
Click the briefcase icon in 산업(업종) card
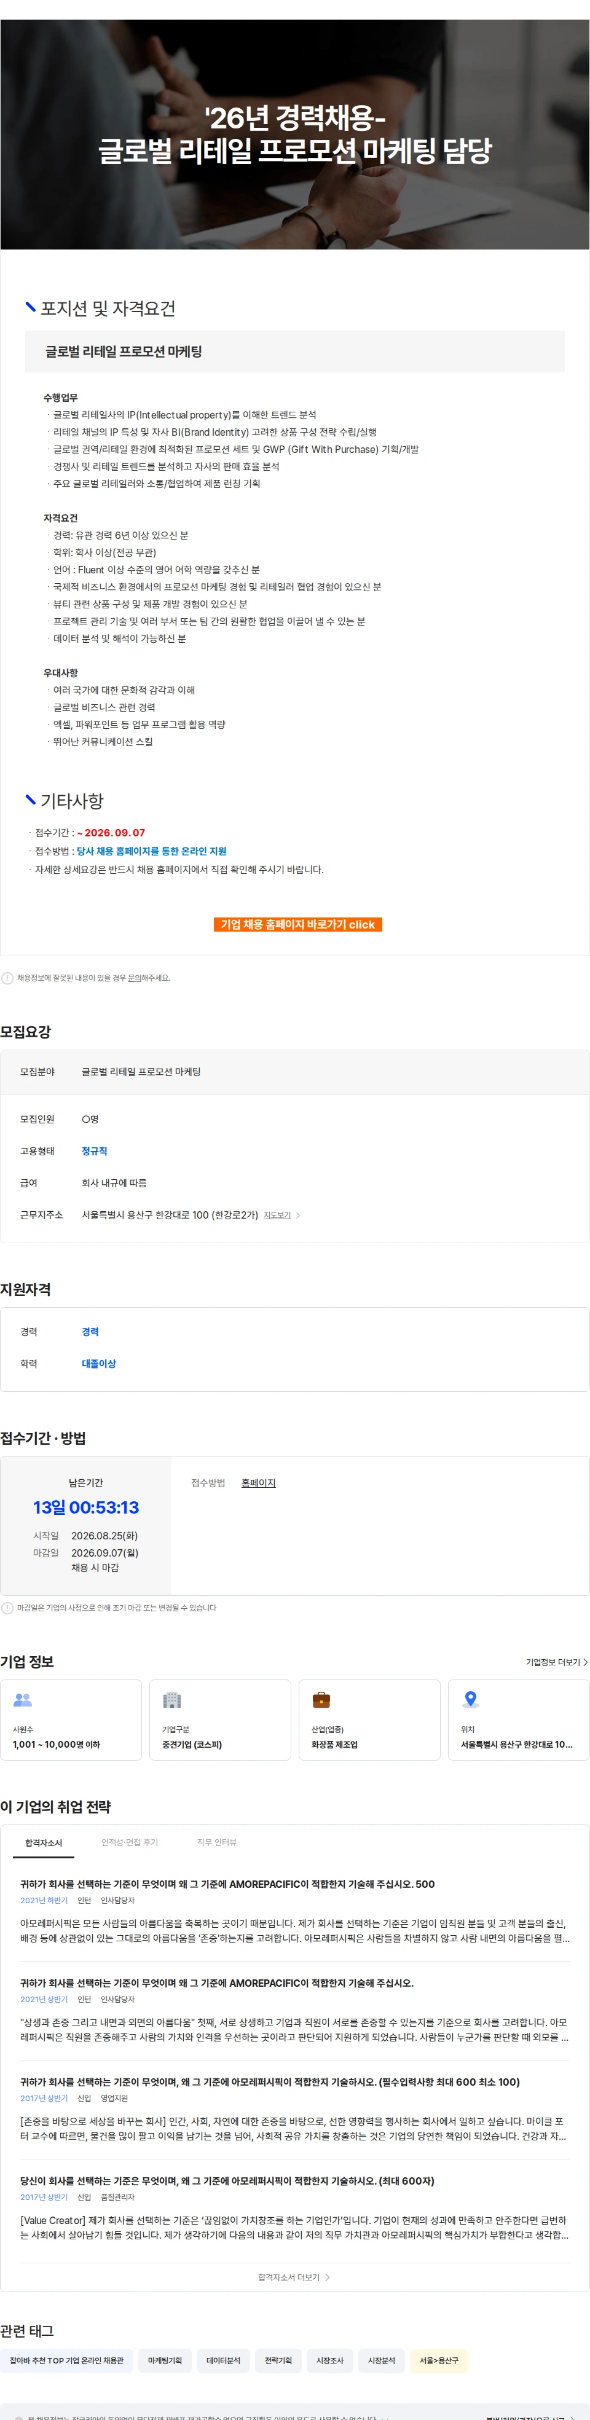coord(321,1699)
